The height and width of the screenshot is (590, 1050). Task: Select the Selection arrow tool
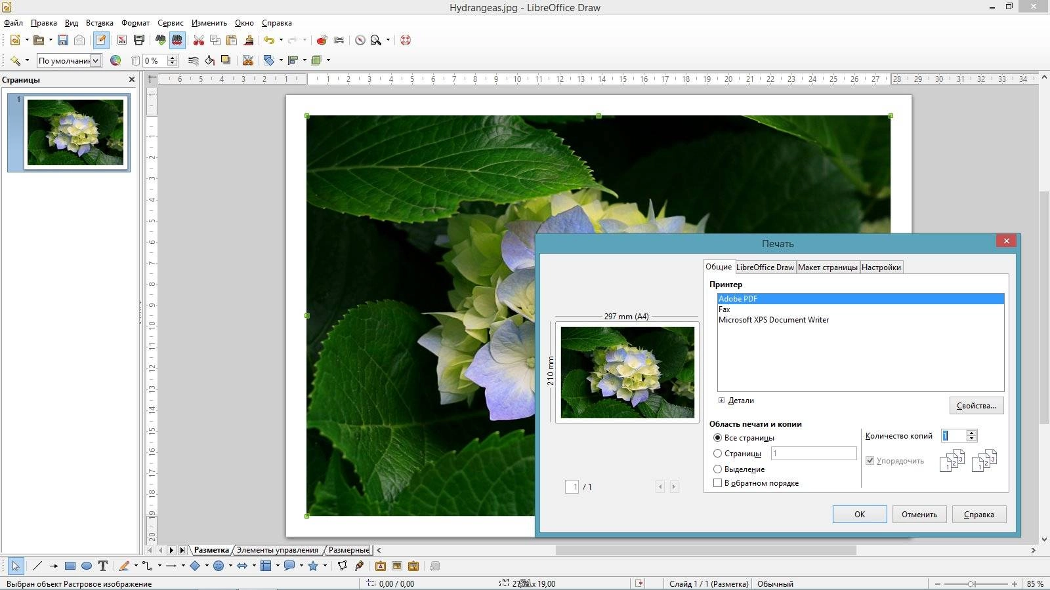[x=16, y=566]
